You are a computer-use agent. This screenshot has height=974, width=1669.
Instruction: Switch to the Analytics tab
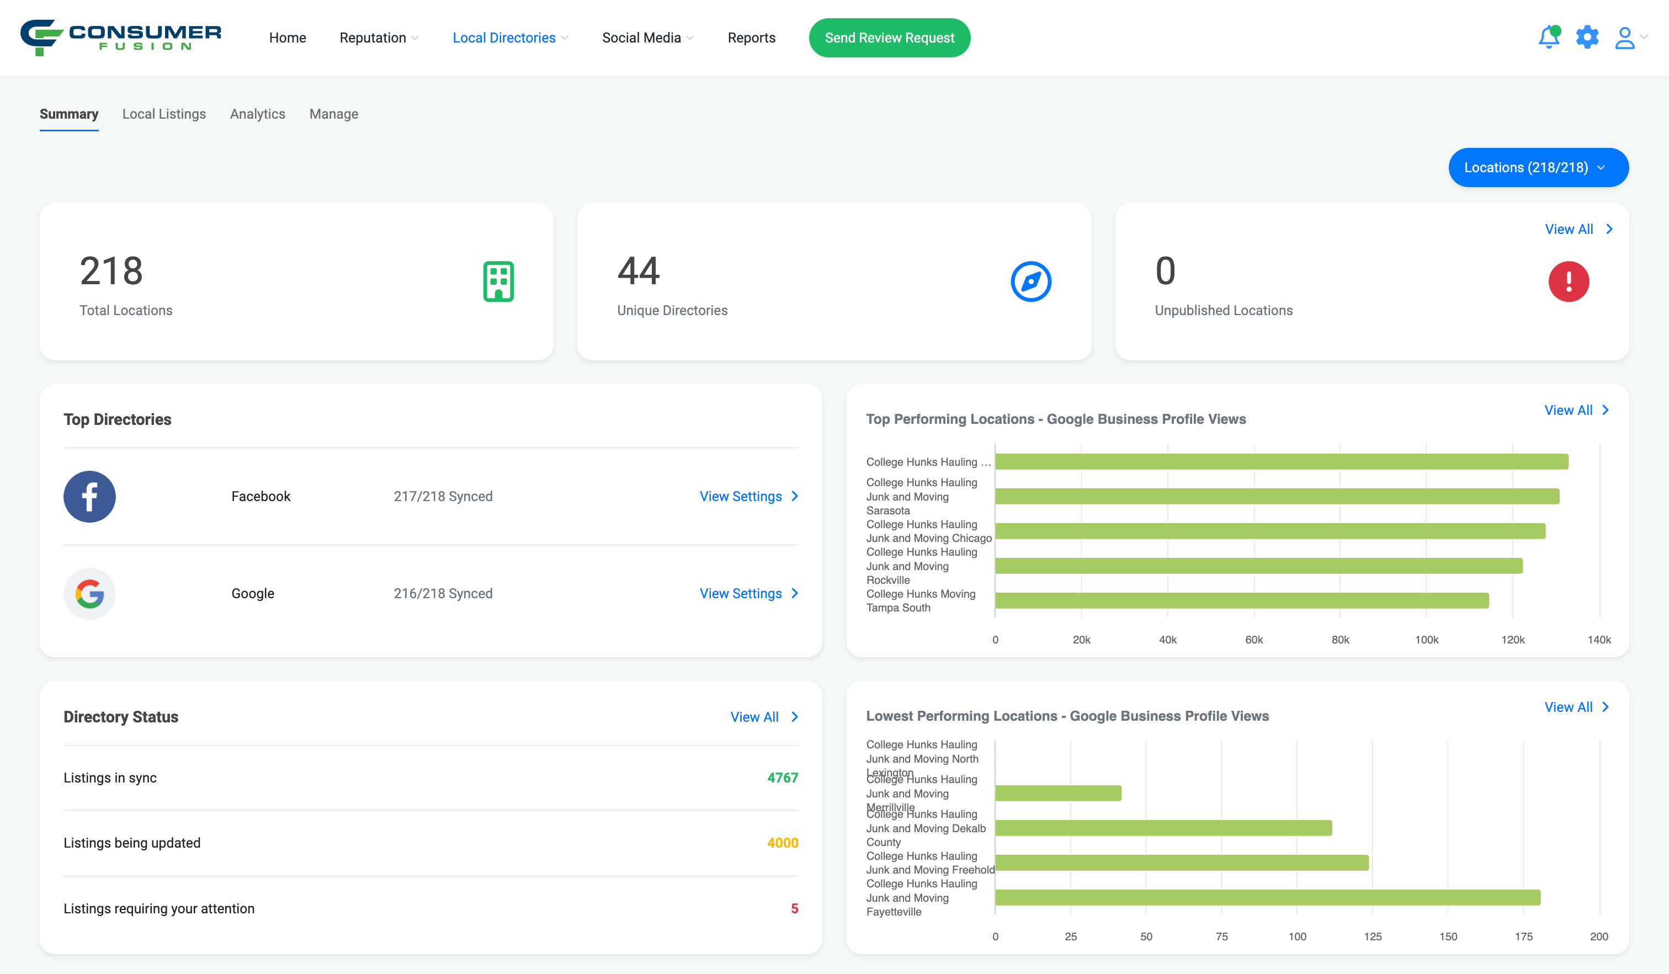257,114
